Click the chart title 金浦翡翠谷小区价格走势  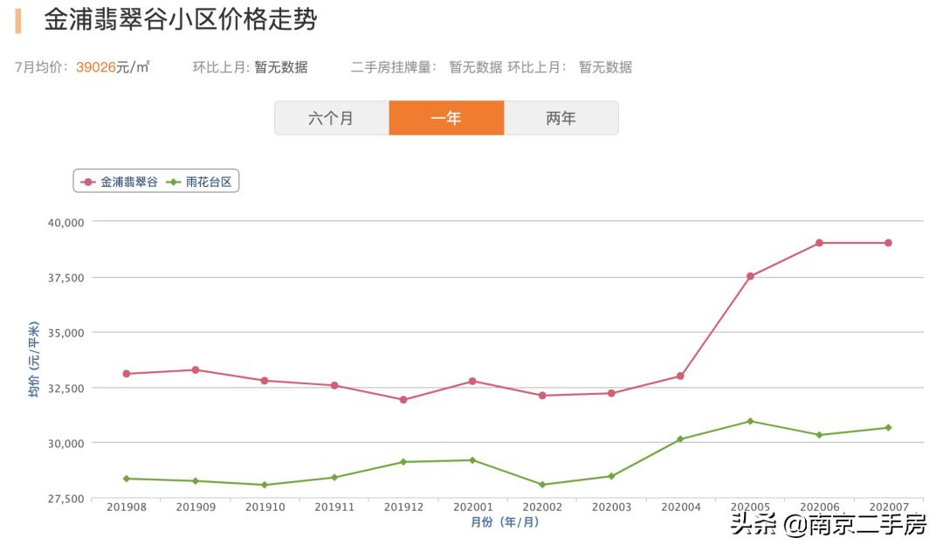click(x=182, y=18)
